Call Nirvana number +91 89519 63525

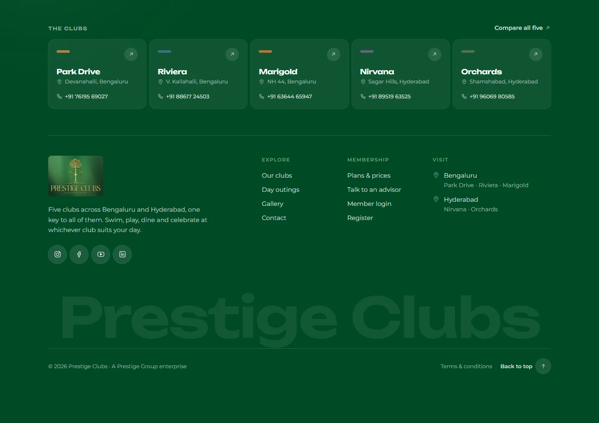pyautogui.click(x=390, y=96)
